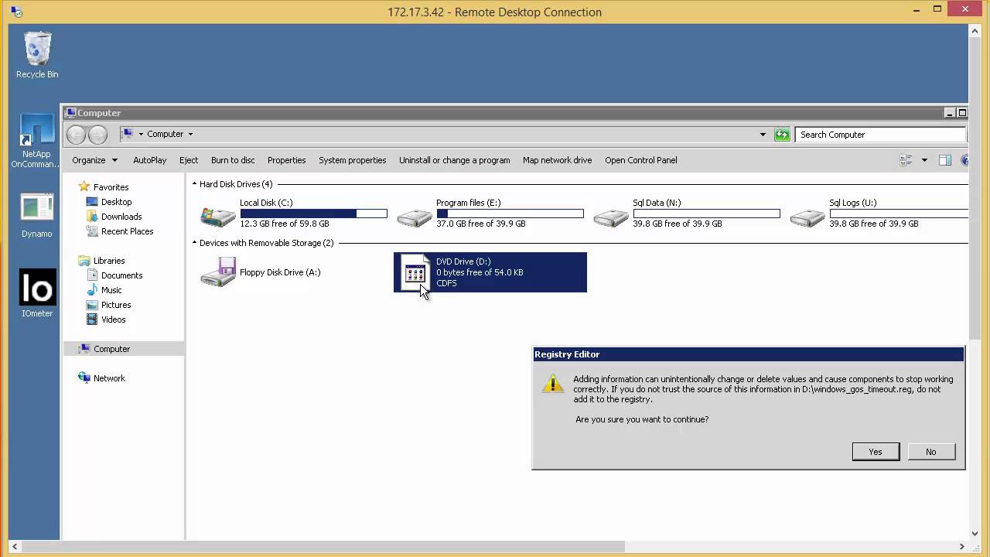Click Map network drive
Image resolution: width=990 pixels, height=557 pixels.
(557, 160)
